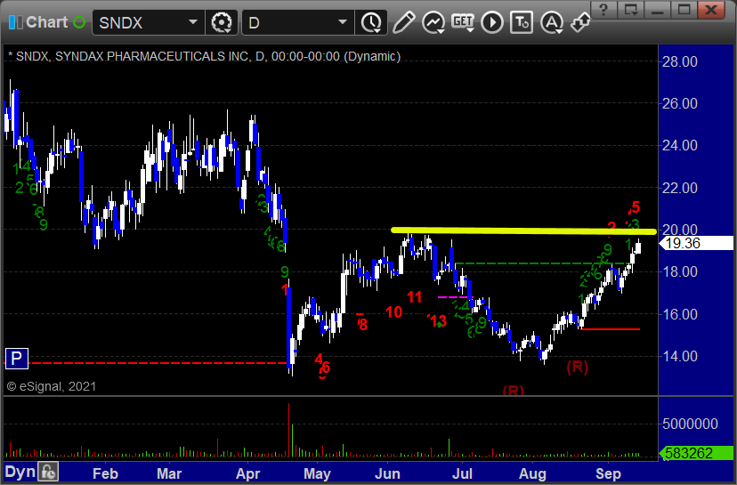Click the Feb label on time axis
The image size is (737, 485).
[x=105, y=473]
